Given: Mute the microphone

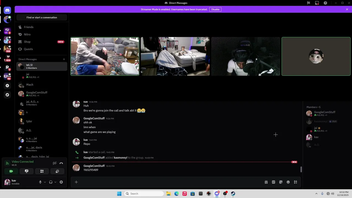Looking at the screenshot, I should [x=40, y=182].
